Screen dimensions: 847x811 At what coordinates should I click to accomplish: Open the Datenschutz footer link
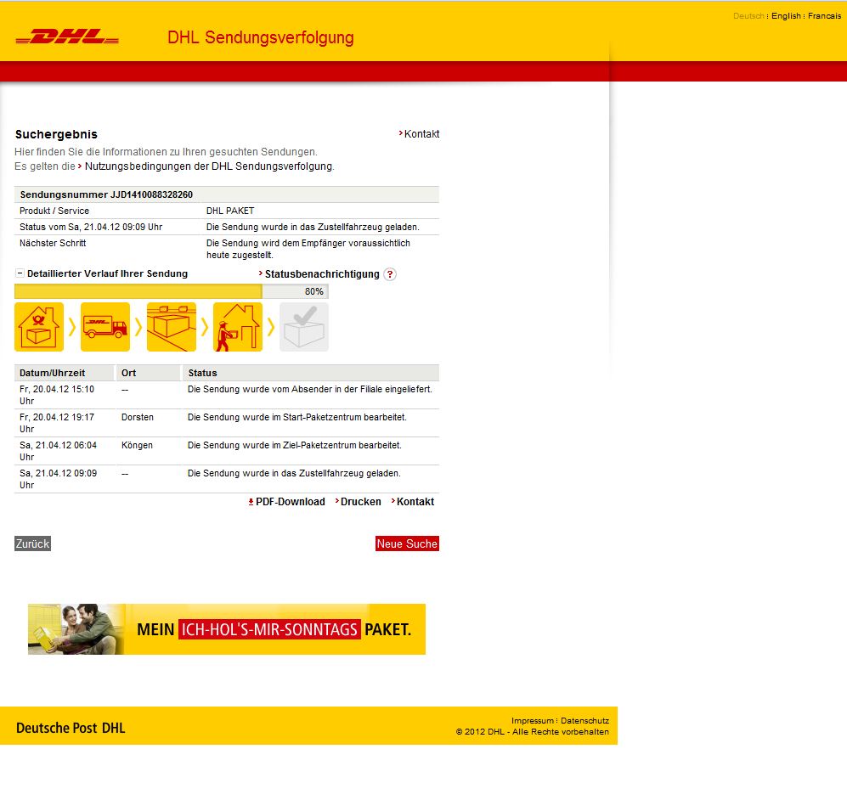point(585,721)
